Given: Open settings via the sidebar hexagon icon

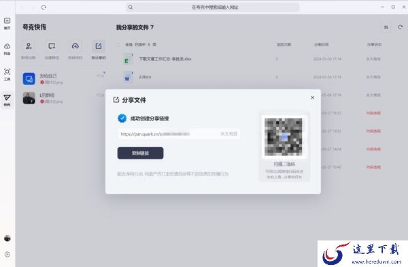Looking at the screenshot, I should pyautogui.click(x=7, y=254).
